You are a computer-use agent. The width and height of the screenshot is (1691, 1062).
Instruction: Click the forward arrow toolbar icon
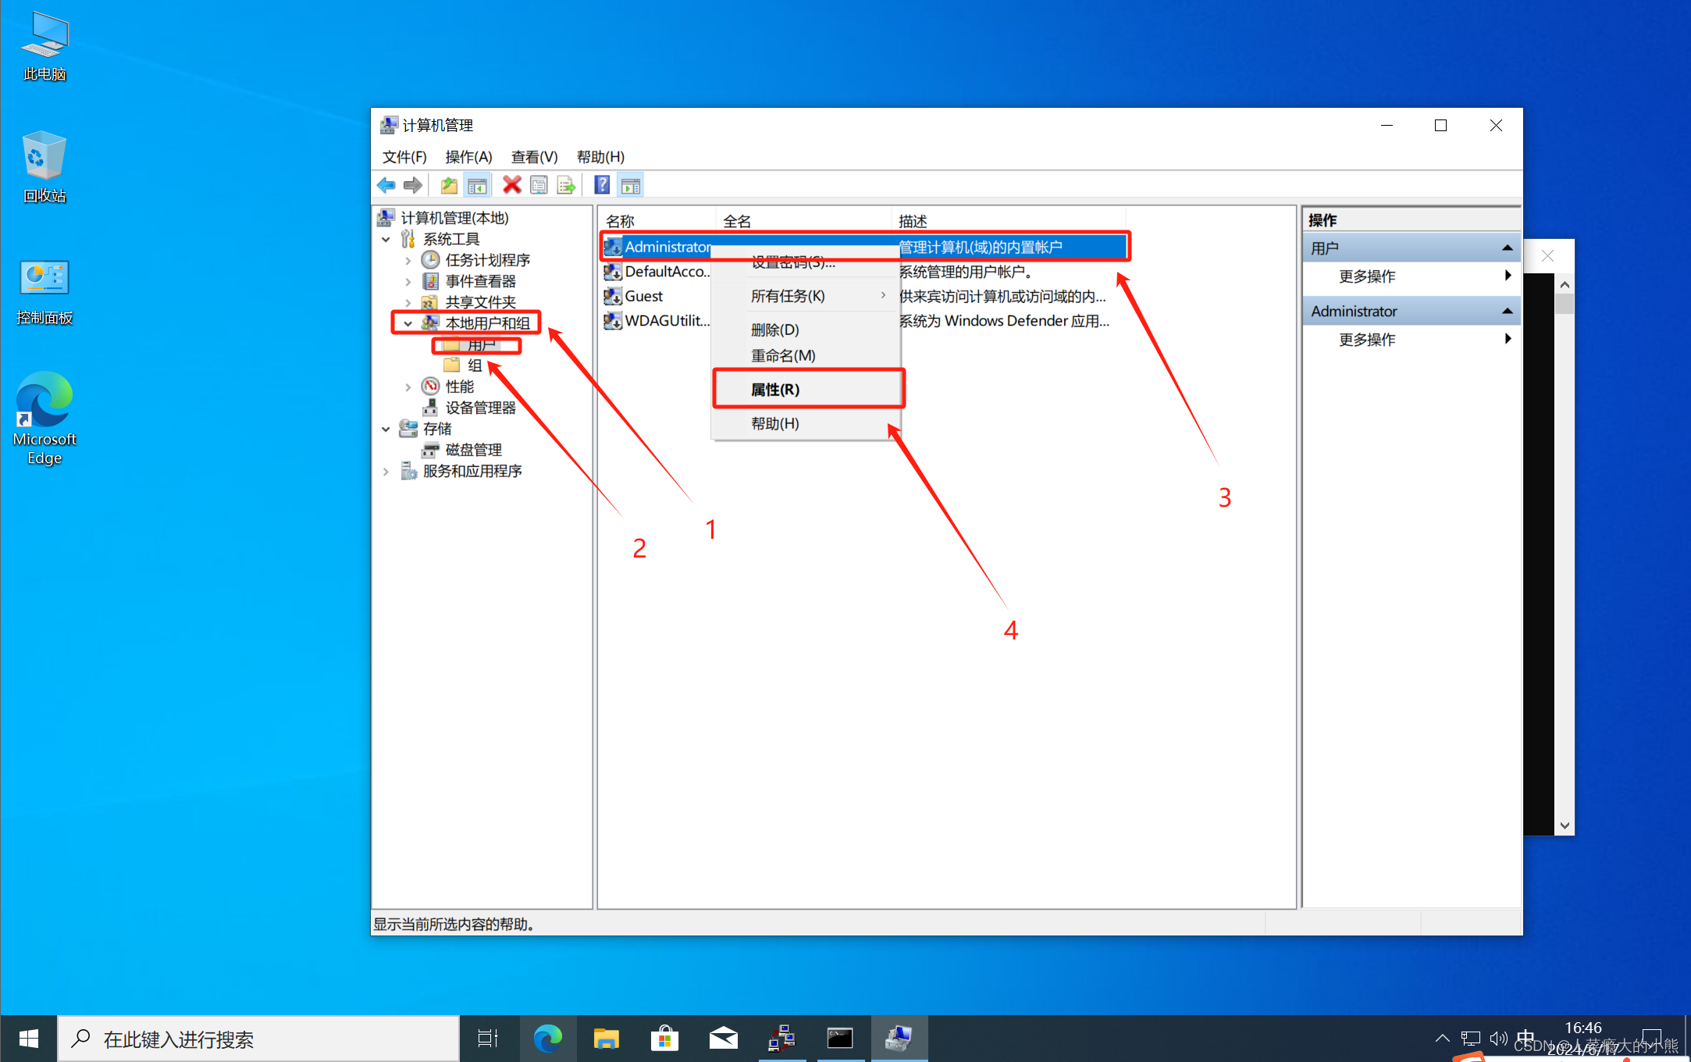[x=413, y=185]
